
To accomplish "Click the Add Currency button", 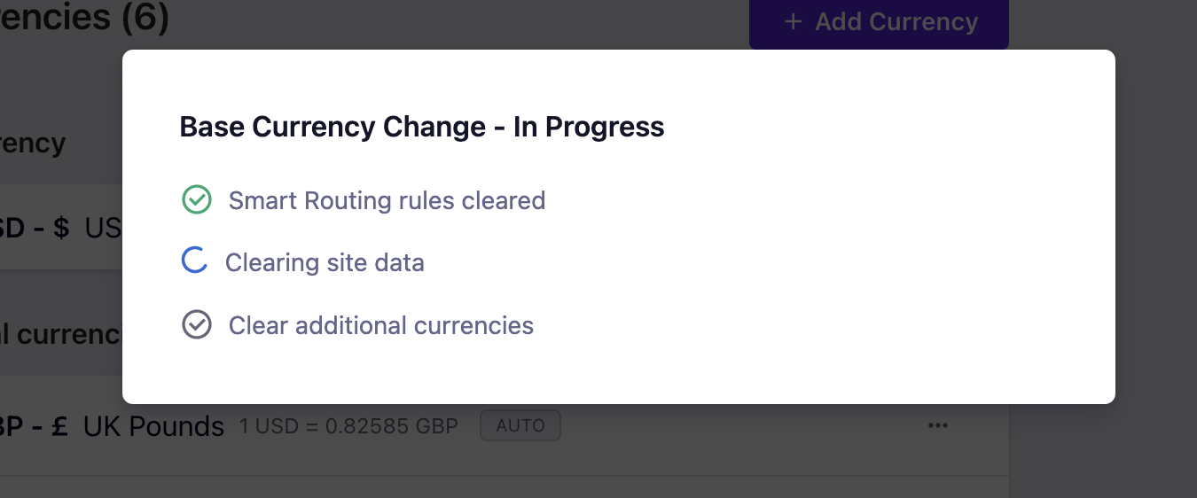I will [878, 22].
